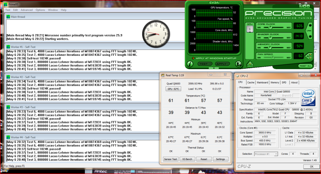Switch to the CPU-Z About tab
This screenshot has width=321, height=174.
pos(294,82)
